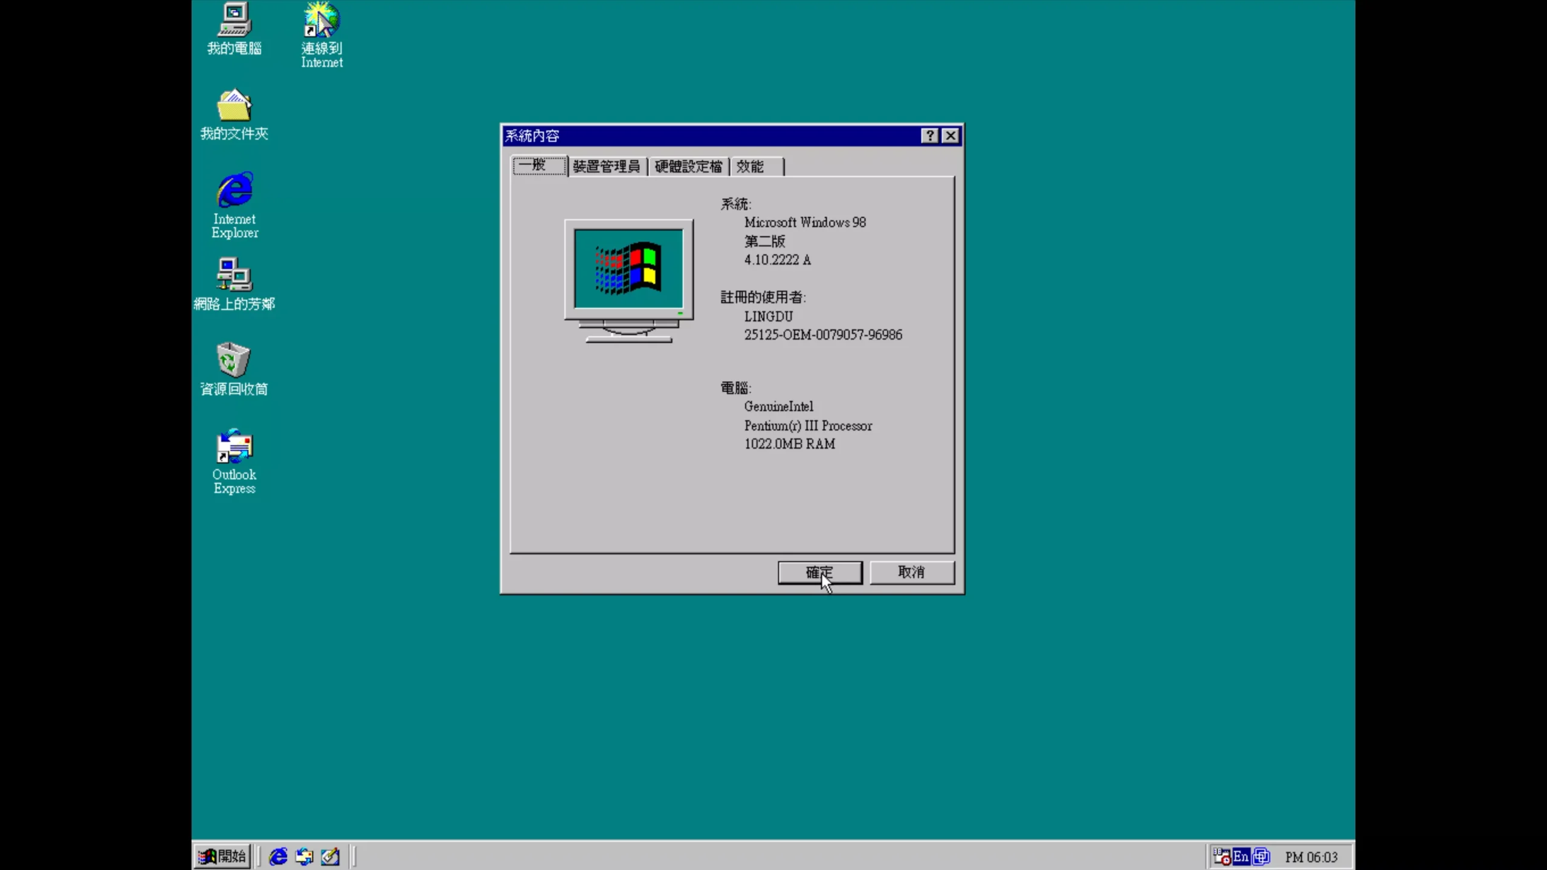Screen dimensions: 1547x870
Task: Click the input method tray icon beside En
Action: (1261, 856)
